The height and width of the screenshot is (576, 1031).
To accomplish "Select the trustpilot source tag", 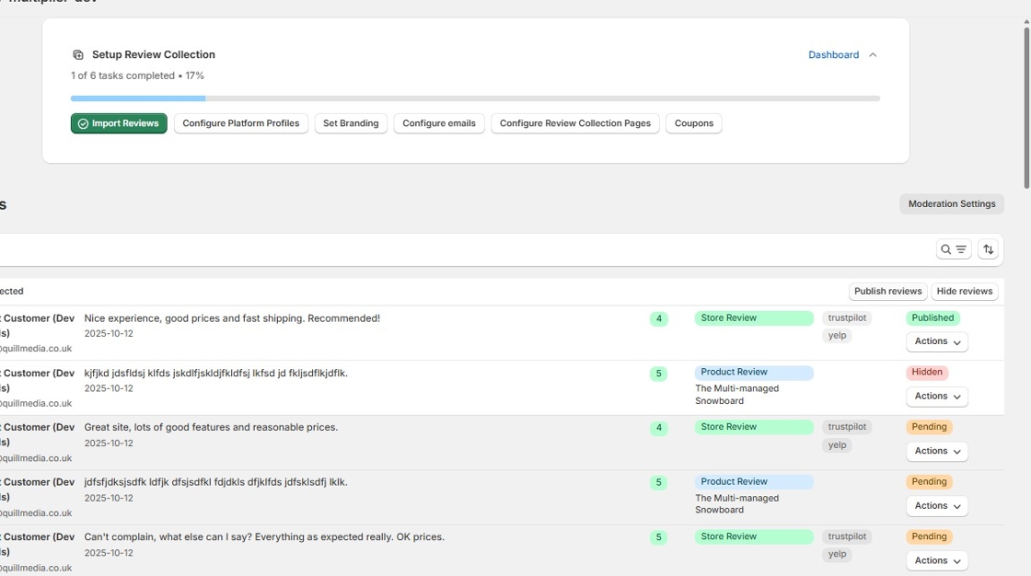I will coord(846,317).
